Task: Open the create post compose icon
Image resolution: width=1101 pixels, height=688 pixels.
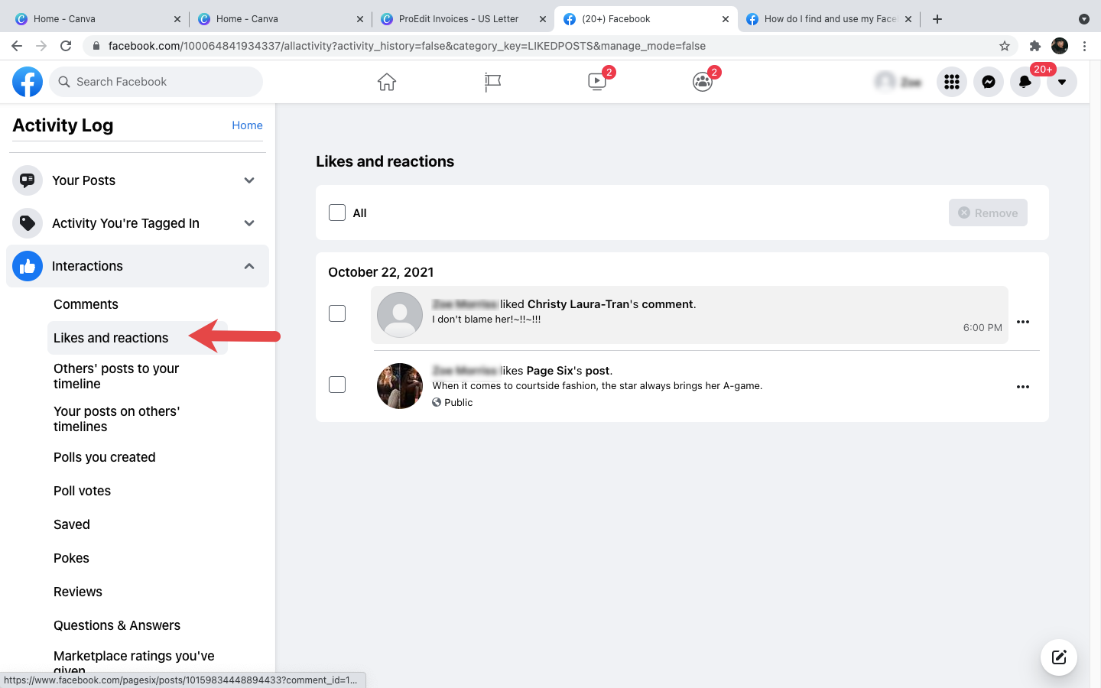Action: 1058,657
